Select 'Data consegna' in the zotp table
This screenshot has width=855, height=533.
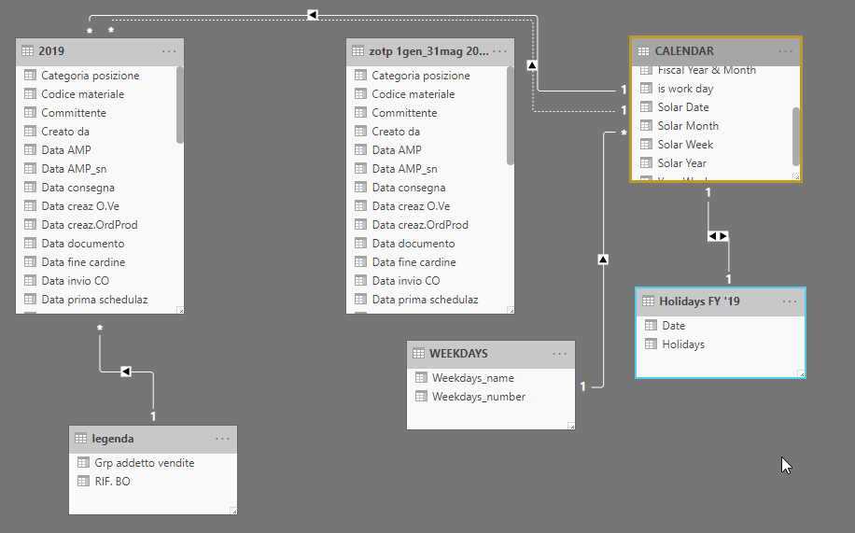tap(409, 188)
